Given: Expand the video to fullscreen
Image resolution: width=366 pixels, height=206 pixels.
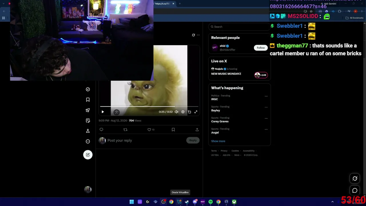Looking at the screenshot, I should pyautogui.click(x=196, y=112).
